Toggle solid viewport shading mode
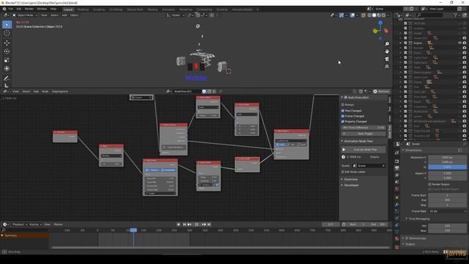469x264 pixels. click(x=374, y=15)
